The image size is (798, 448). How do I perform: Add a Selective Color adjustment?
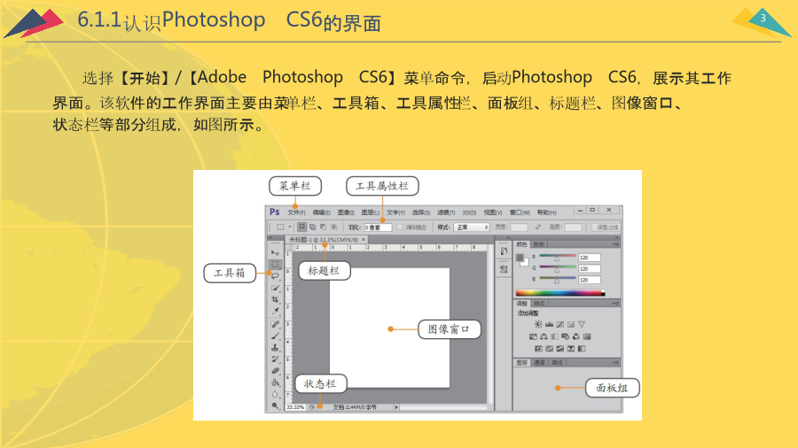coord(571,349)
